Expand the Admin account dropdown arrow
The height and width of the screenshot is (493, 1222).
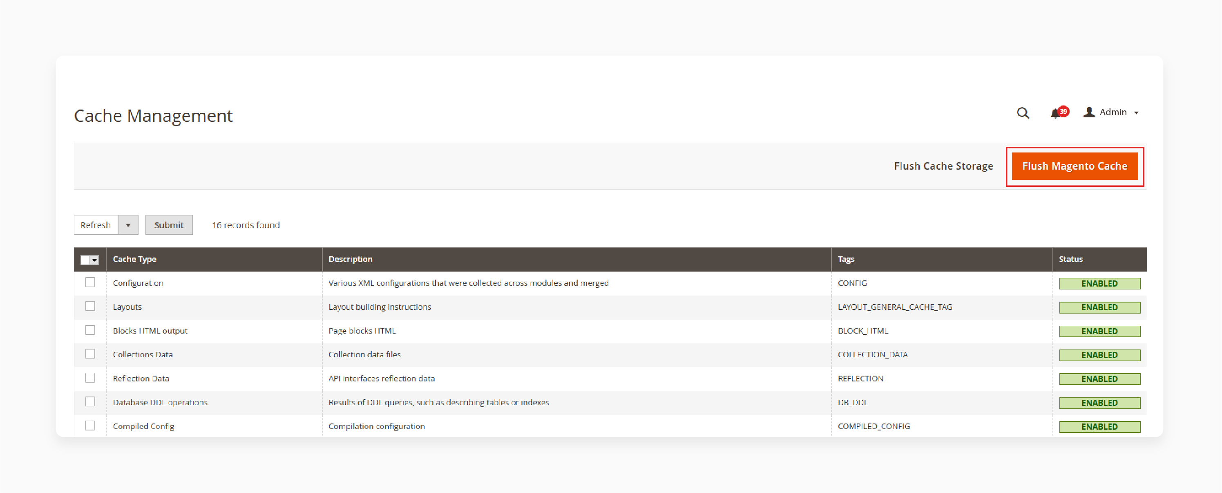click(x=1136, y=113)
